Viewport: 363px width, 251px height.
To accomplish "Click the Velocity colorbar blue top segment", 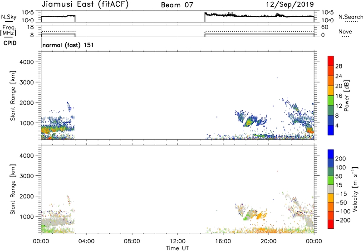I will [331, 154].
